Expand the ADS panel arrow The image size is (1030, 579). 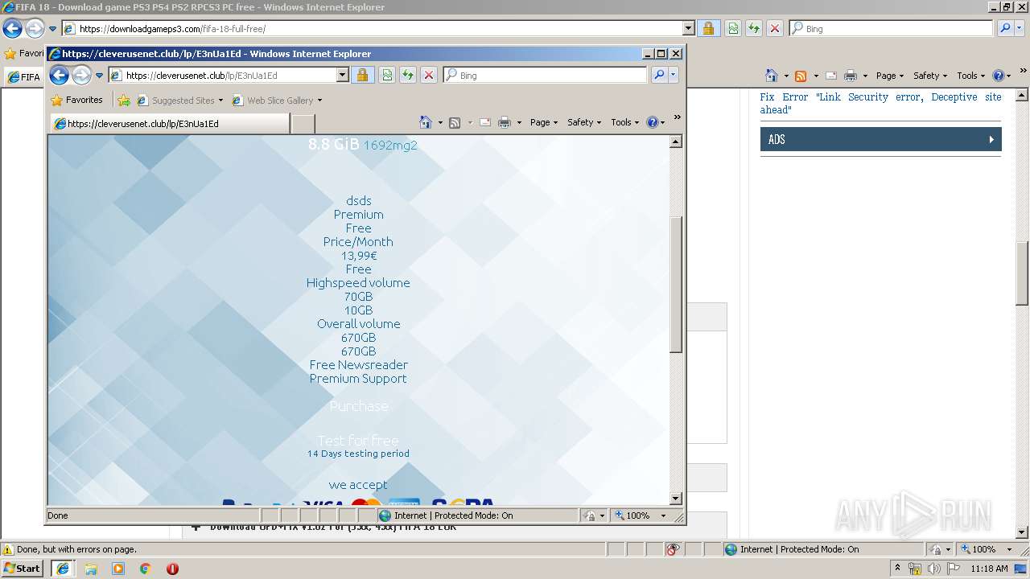click(991, 139)
